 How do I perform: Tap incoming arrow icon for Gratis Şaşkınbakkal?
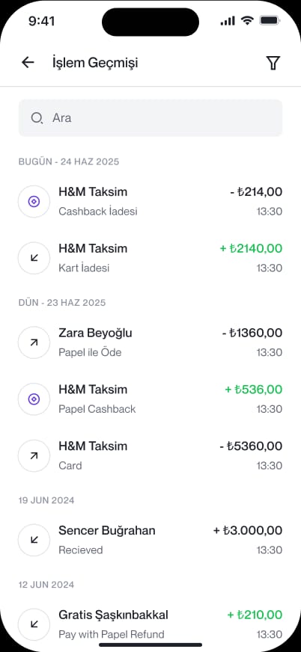pyautogui.click(x=34, y=624)
